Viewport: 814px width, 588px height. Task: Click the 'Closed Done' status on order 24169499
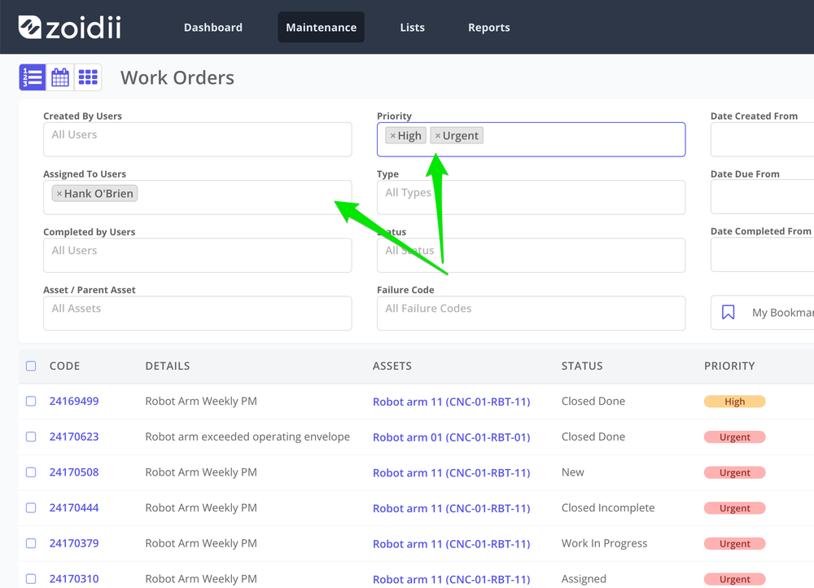(x=593, y=401)
